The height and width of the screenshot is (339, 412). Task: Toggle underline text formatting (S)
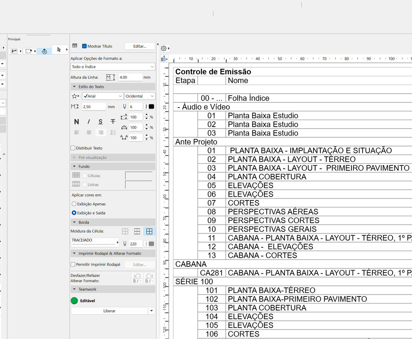tap(101, 122)
